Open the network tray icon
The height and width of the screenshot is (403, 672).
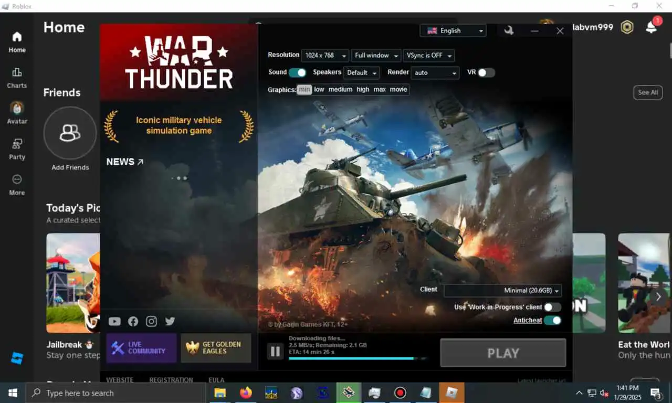[592, 393]
